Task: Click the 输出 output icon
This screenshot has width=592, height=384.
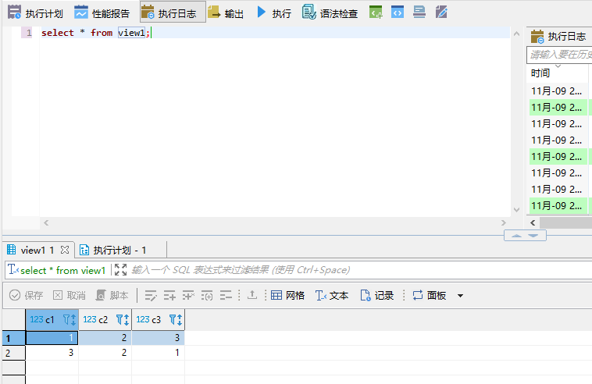Action: pyautogui.click(x=226, y=13)
